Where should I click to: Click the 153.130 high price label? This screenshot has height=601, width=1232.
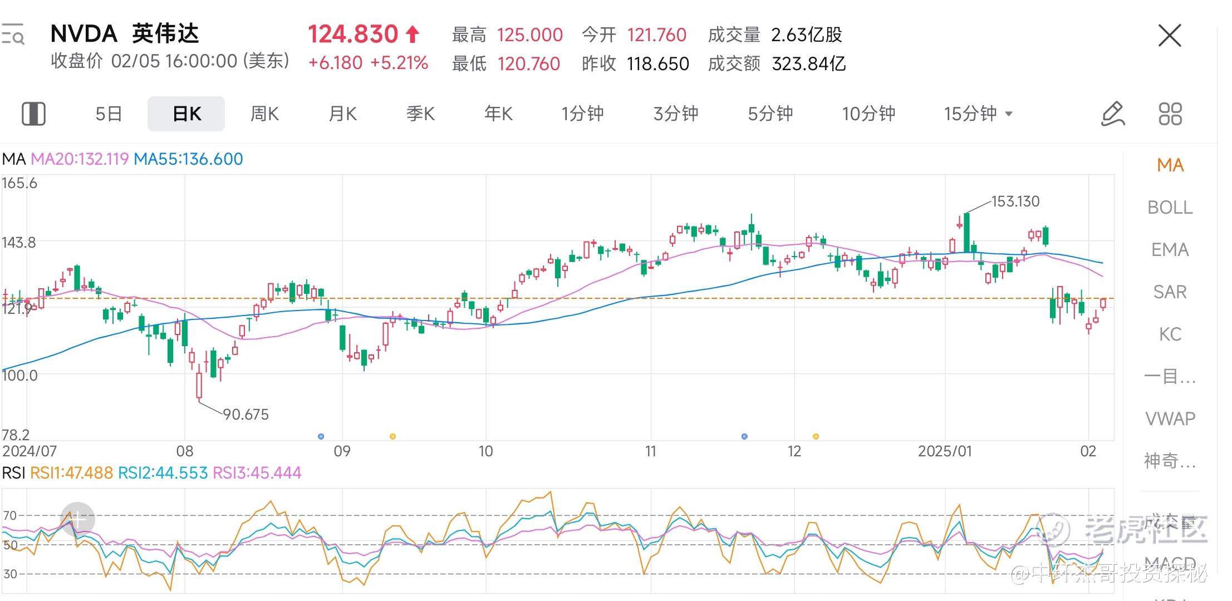coord(1015,201)
